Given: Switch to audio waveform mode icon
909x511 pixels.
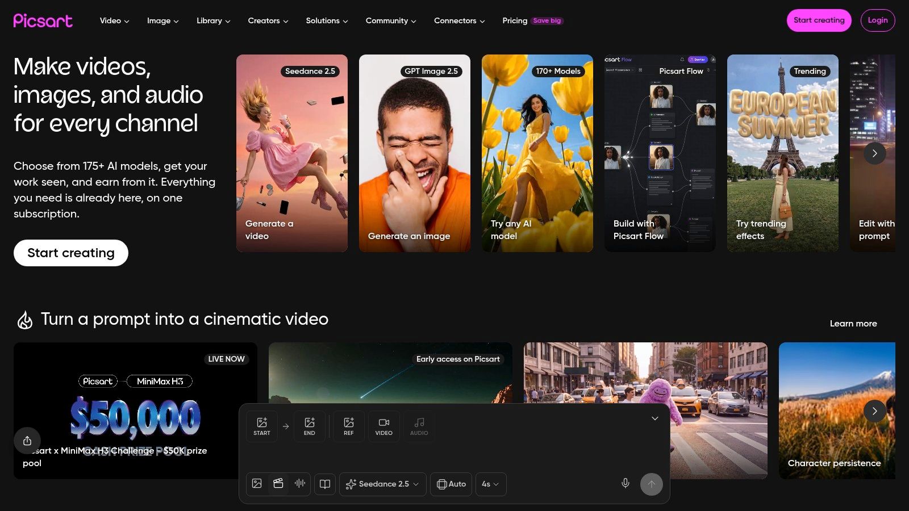Looking at the screenshot, I should coord(300,484).
